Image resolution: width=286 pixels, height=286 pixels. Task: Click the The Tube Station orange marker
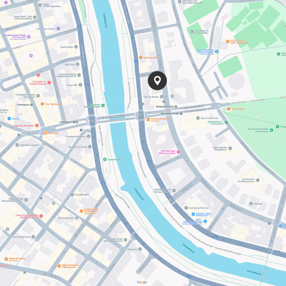point(42,104)
